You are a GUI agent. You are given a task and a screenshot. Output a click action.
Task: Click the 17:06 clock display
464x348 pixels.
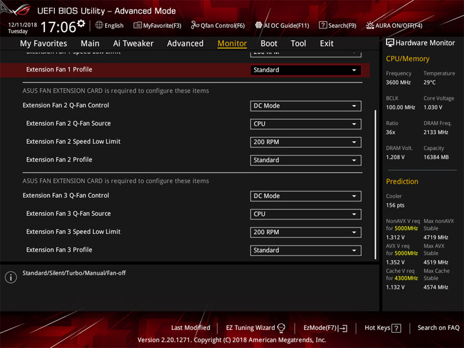click(58, 27)
